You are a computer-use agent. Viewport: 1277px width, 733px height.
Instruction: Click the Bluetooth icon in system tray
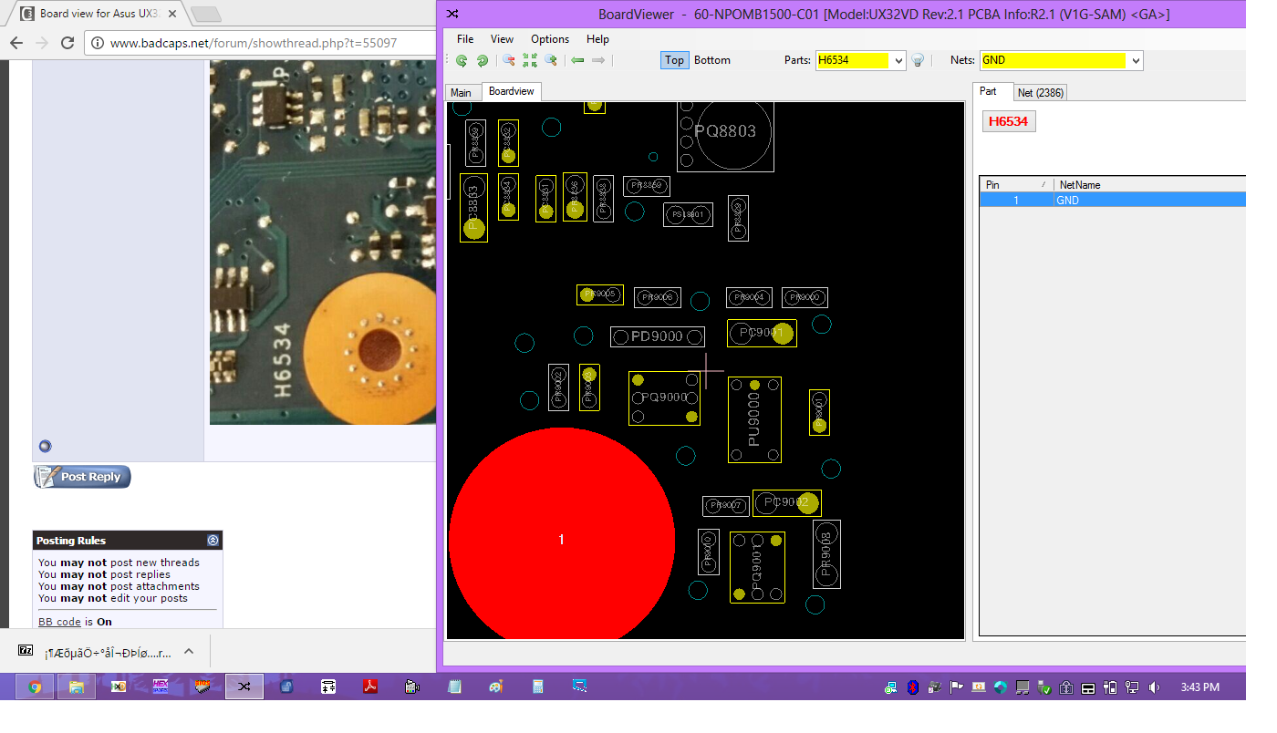[913, 687]
